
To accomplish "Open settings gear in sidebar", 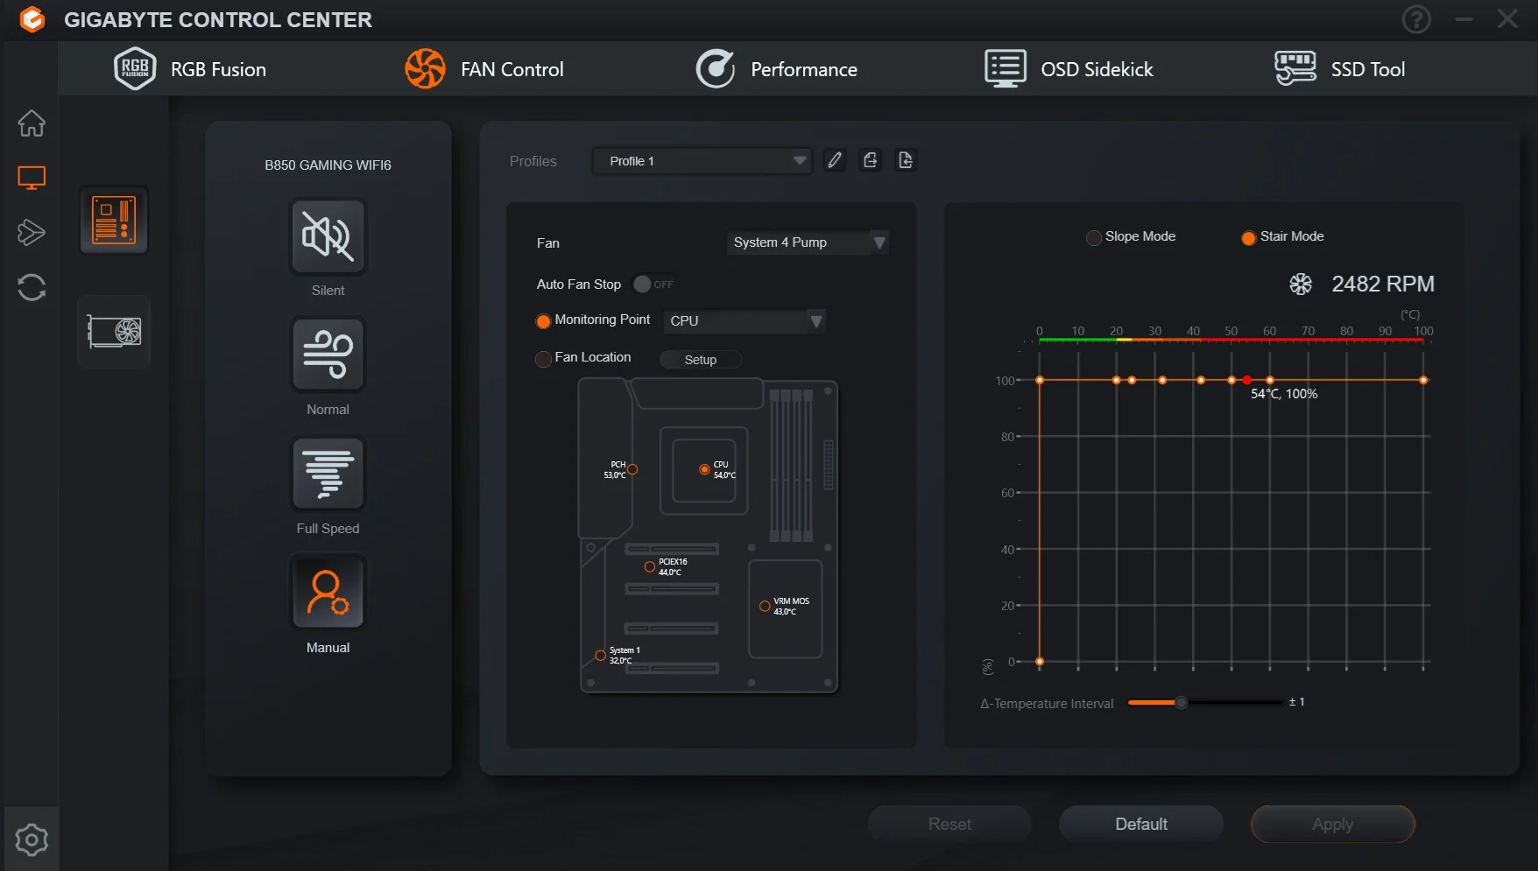I will coord(32,839).
